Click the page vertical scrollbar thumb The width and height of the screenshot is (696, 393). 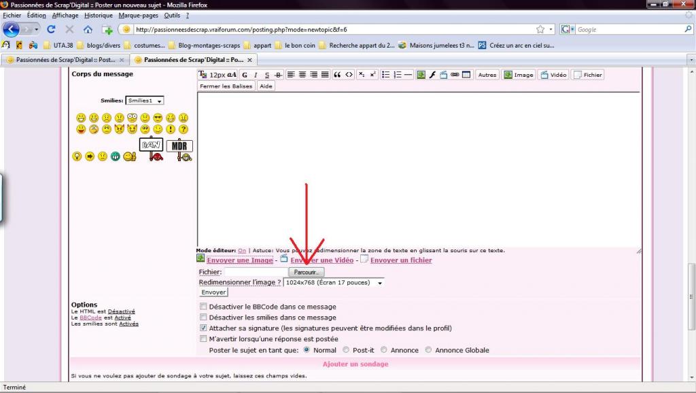point(691,296)
